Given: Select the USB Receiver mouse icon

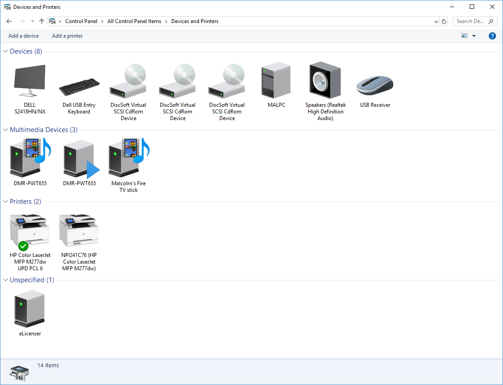Looking at the screenshot, I should tap(375, 86).
